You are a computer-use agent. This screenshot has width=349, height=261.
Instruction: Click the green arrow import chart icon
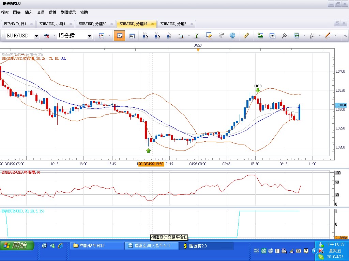(296, 35)
